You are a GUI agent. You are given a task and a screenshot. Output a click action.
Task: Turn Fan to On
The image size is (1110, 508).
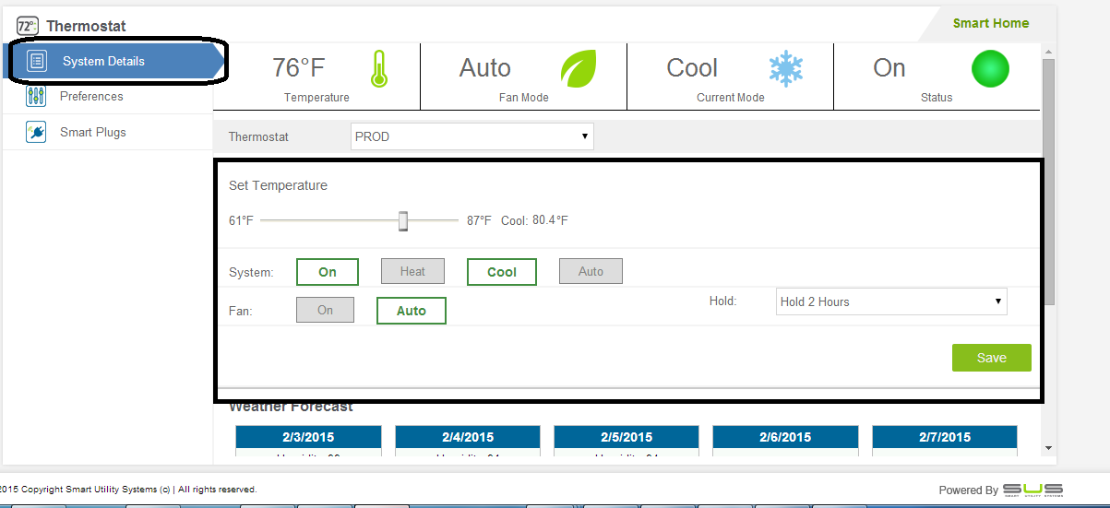[x=325, y=311]
